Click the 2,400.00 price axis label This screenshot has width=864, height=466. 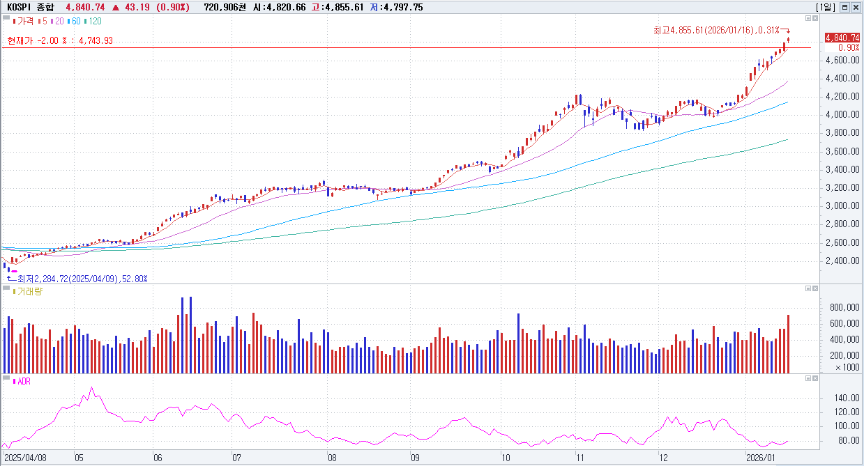coord(841,261)
